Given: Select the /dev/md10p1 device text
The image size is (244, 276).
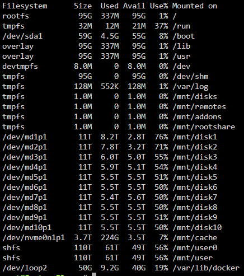Looking at the screenshot, I should pyautogui.click(x=27, y=228).
